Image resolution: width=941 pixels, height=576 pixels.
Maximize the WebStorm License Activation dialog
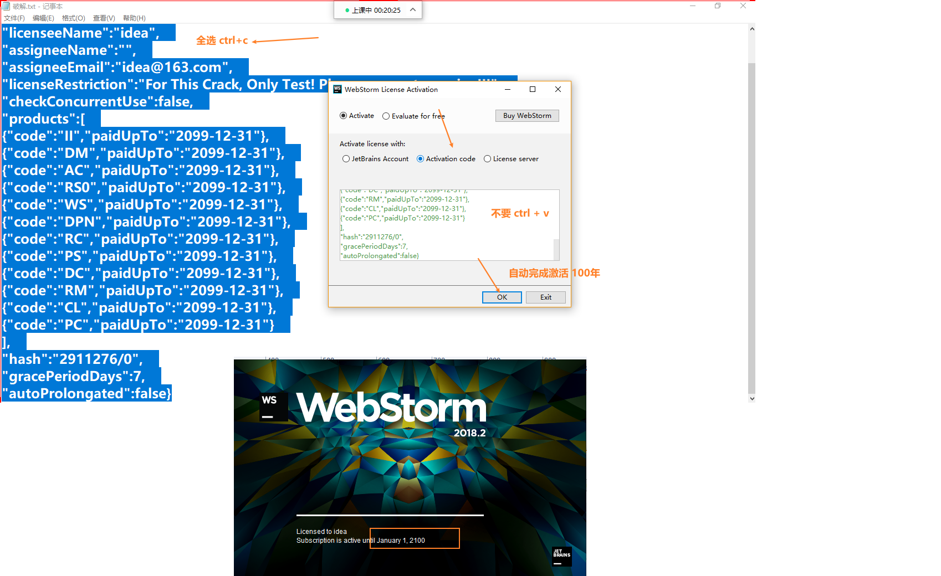click(x=533, y=89)
